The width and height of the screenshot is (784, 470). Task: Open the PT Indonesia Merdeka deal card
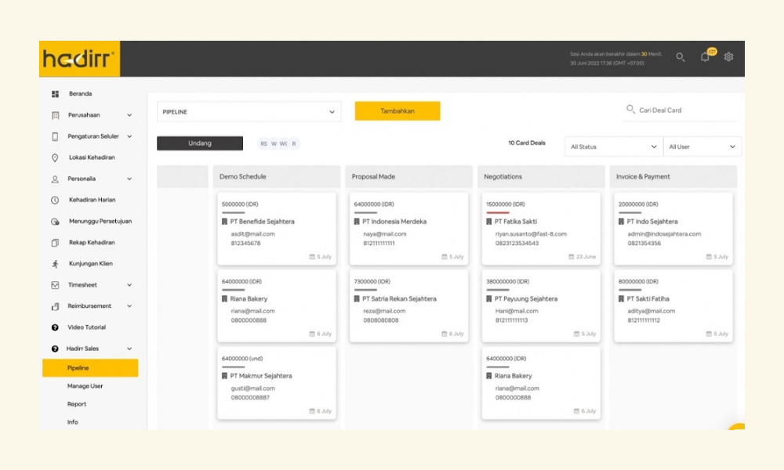tap(409, 229)
